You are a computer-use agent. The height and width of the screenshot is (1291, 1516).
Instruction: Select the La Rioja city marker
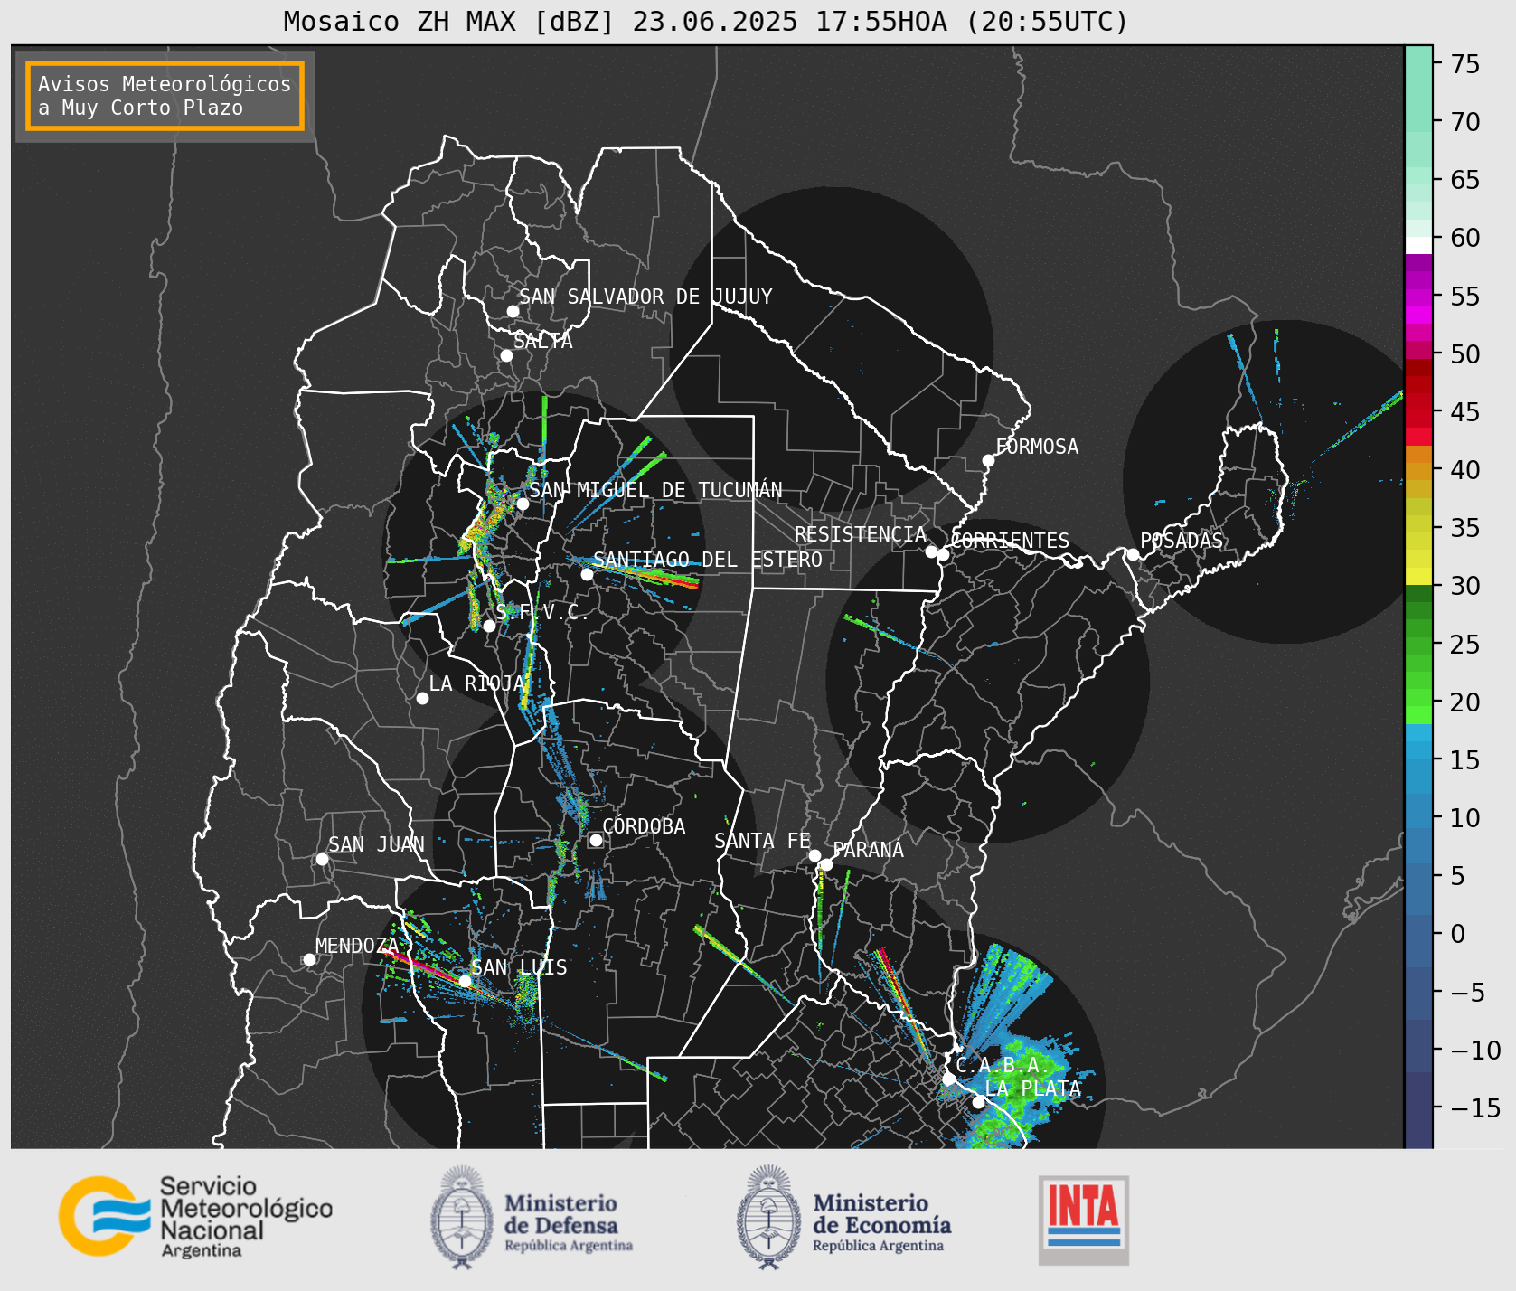422,698
